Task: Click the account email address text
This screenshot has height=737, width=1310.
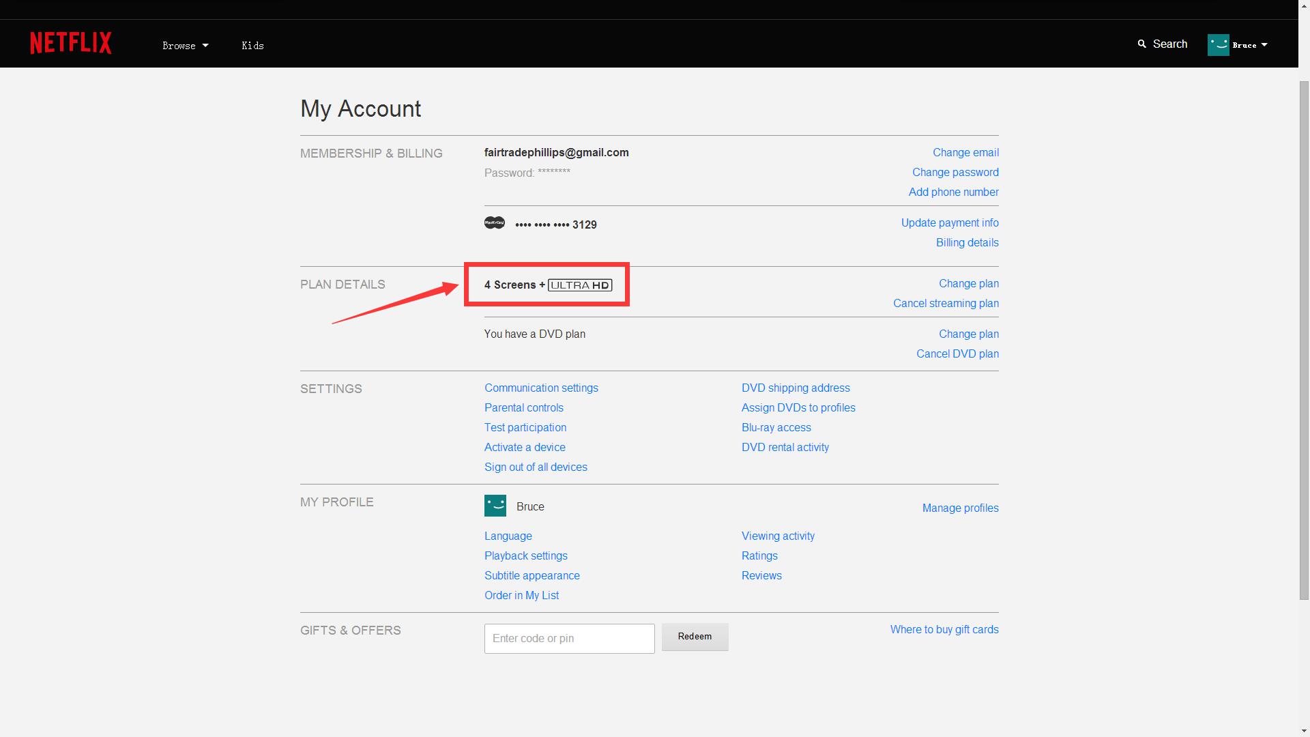Action: (557, 152)
